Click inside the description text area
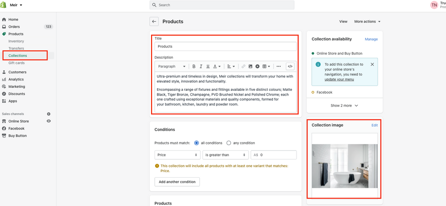The height and width of the screenshot is (206, 446). click(x=225, y=92)
